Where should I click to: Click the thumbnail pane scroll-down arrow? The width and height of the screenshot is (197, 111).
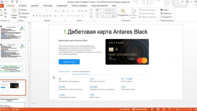[29, 106]
